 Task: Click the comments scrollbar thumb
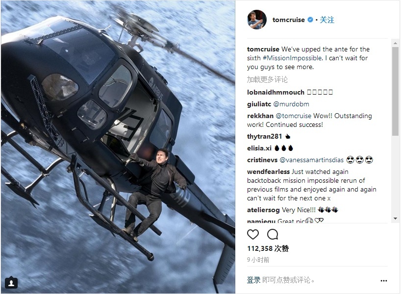[x=395, y=91]
